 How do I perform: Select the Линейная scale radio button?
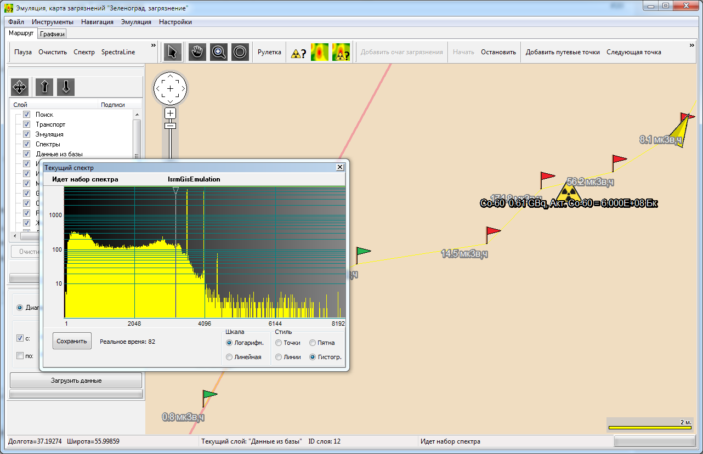click(229, 357)
